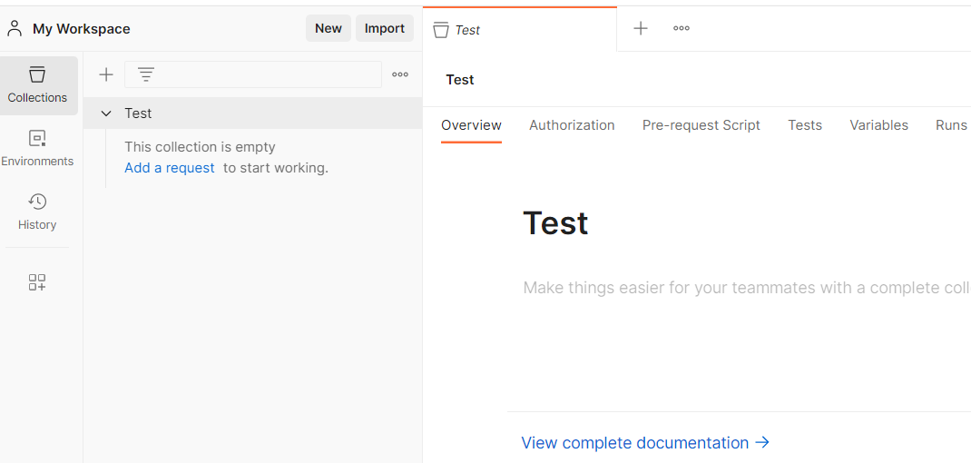Open a new tab with plus icon

[x=641, y=28]
